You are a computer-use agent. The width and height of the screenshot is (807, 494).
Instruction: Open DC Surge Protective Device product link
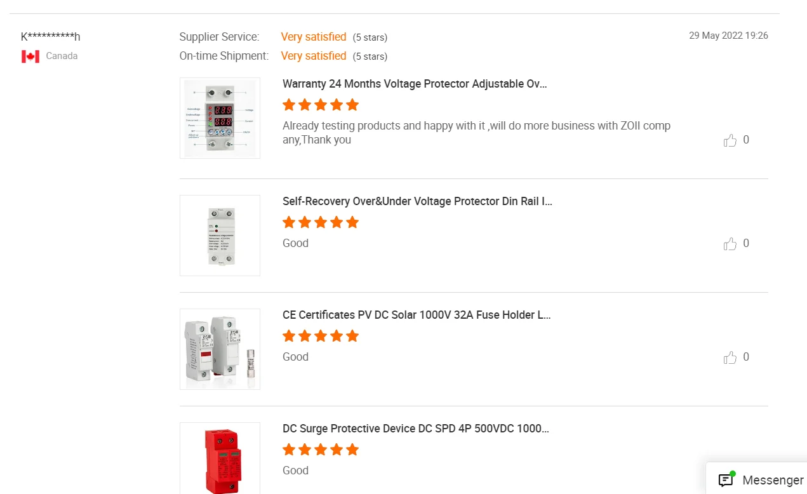[x=415, y=429]
